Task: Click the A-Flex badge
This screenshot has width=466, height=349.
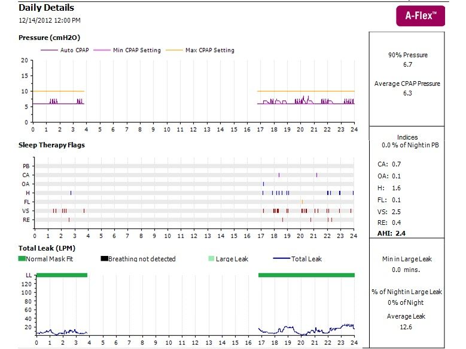Action: [421, 16]
